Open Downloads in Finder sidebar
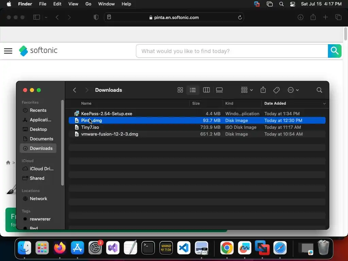Viewport: 348px width, 261px height. click(38, 148)
